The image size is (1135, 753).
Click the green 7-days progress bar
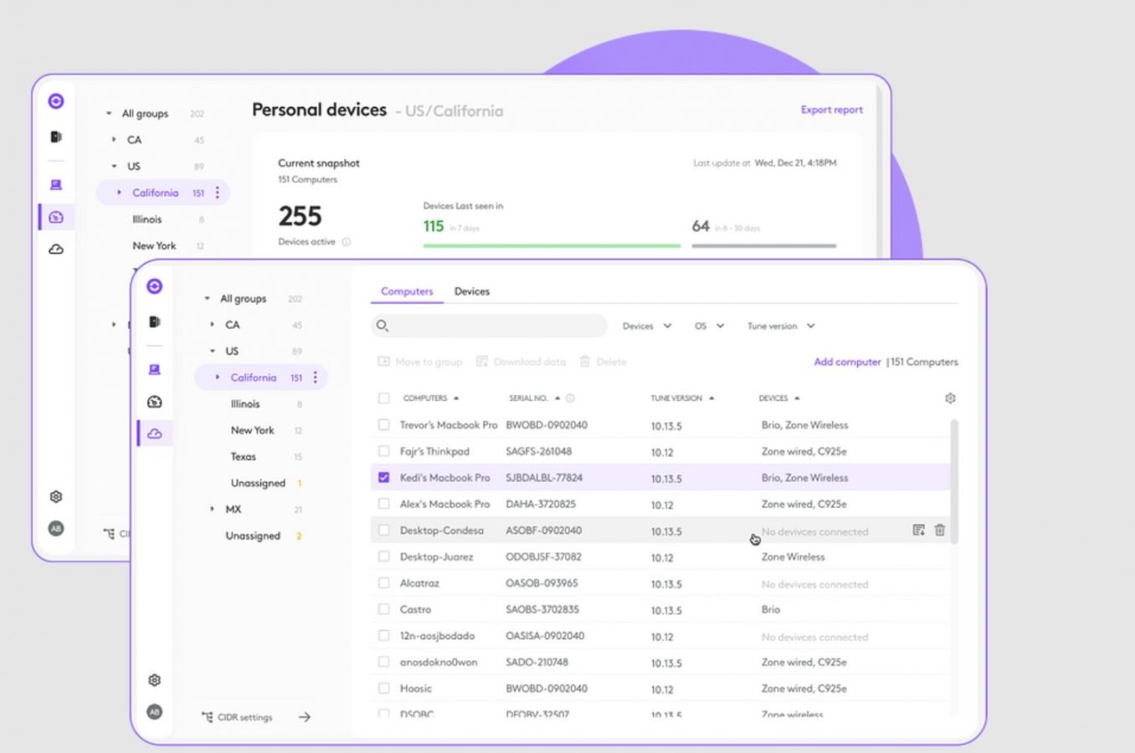(552, 246)
